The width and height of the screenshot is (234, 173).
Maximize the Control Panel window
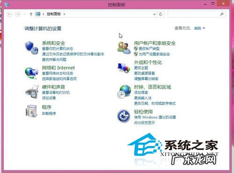pyautogui.click(x=213, y=4)
